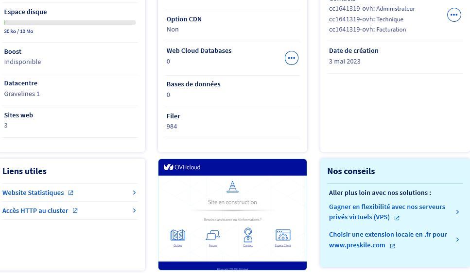Expand the Accès HTTP au cluster chevron
Image resolution: width=470 pixels, height=273 pixels.
click(x=134, y=210)
